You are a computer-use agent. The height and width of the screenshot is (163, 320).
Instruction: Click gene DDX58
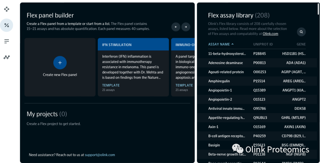[x=300, y=109]
